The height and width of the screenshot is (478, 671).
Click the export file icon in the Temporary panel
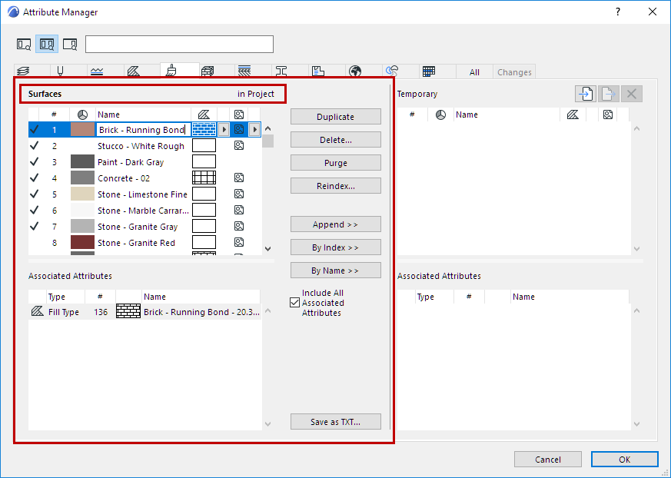coord(608,94)
